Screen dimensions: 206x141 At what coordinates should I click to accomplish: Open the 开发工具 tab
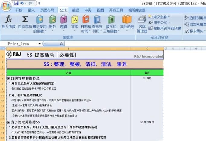pos(116,10)
